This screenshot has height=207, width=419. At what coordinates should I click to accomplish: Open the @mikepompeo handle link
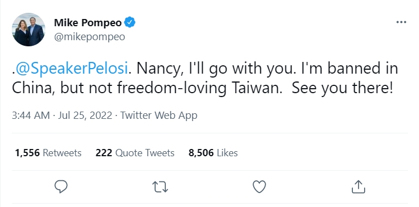pyautogui.click(x=90, y=37)
